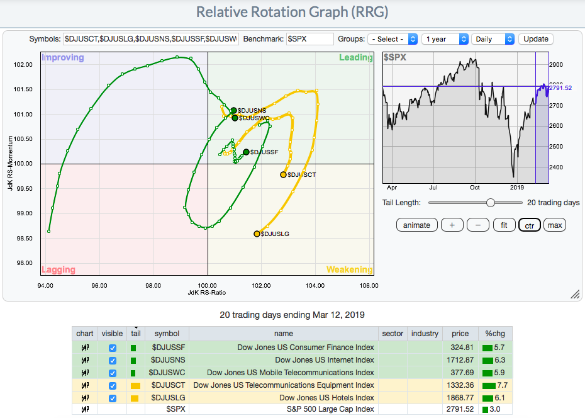This screenshot has height=418, width=585.
Task: Expand the 1 year period dropdown
Action: [x=445, y=39]
